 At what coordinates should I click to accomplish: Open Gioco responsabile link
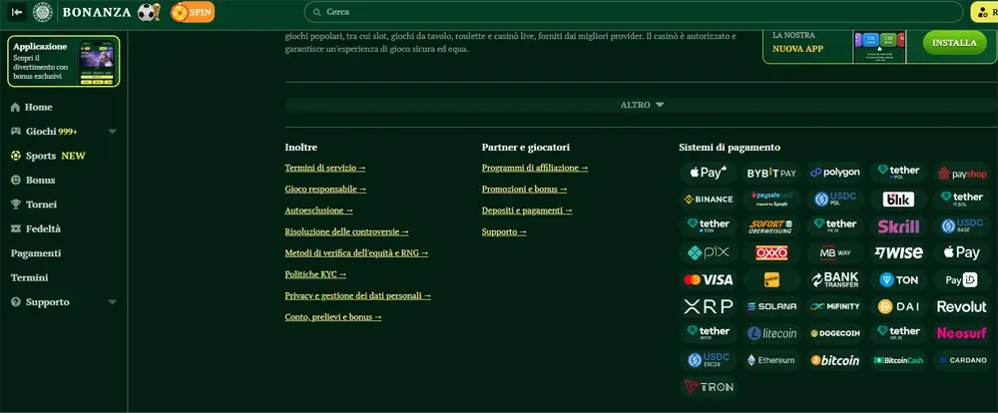pyautogui.click(x=325, y=189)
